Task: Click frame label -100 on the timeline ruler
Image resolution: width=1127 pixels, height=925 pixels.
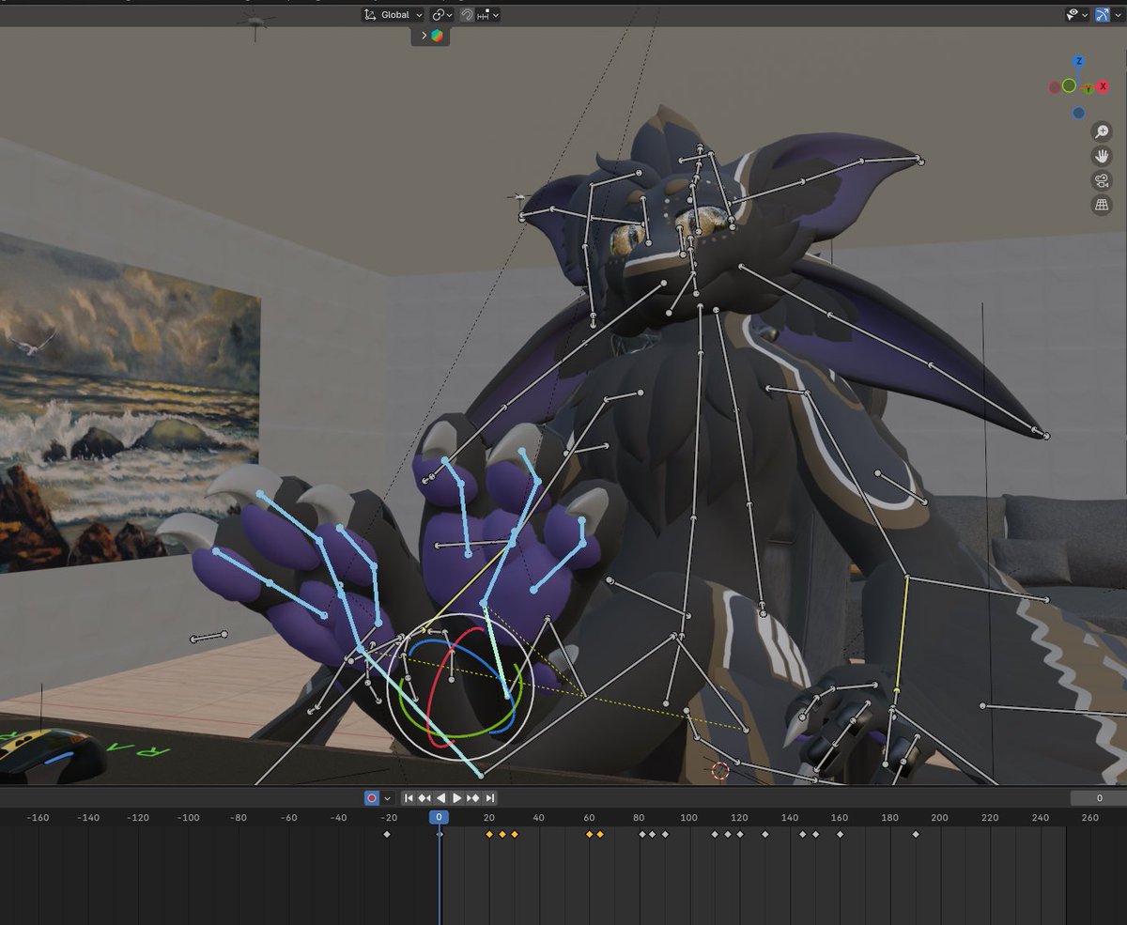Action: [x=189, y=818]
